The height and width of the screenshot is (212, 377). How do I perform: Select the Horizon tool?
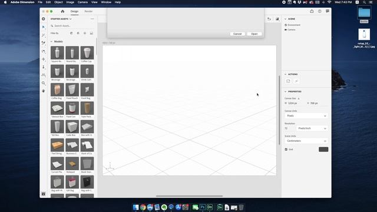43,75
